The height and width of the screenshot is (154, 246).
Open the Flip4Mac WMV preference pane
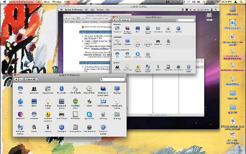pyautogui.click(x=75, y=104)
